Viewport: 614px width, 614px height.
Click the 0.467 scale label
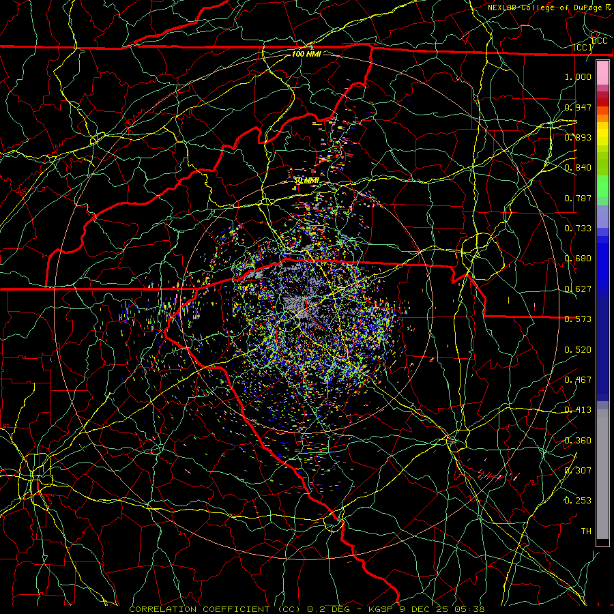tap(578, 380)
